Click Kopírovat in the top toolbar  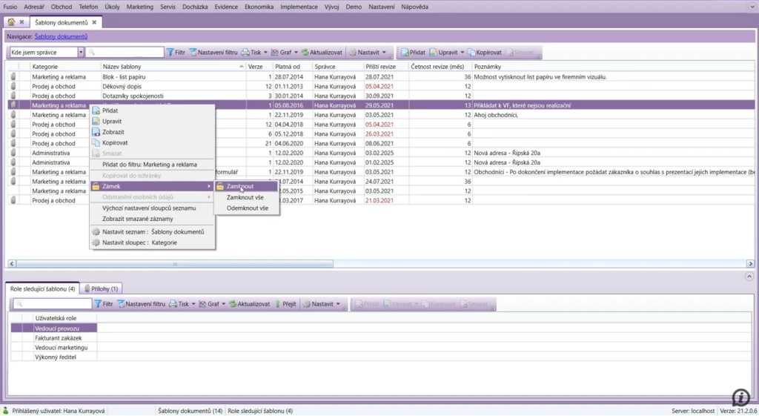(x=485, y=53)
